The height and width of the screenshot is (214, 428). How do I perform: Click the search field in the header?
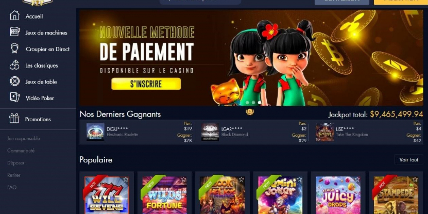tap(200, 1)
